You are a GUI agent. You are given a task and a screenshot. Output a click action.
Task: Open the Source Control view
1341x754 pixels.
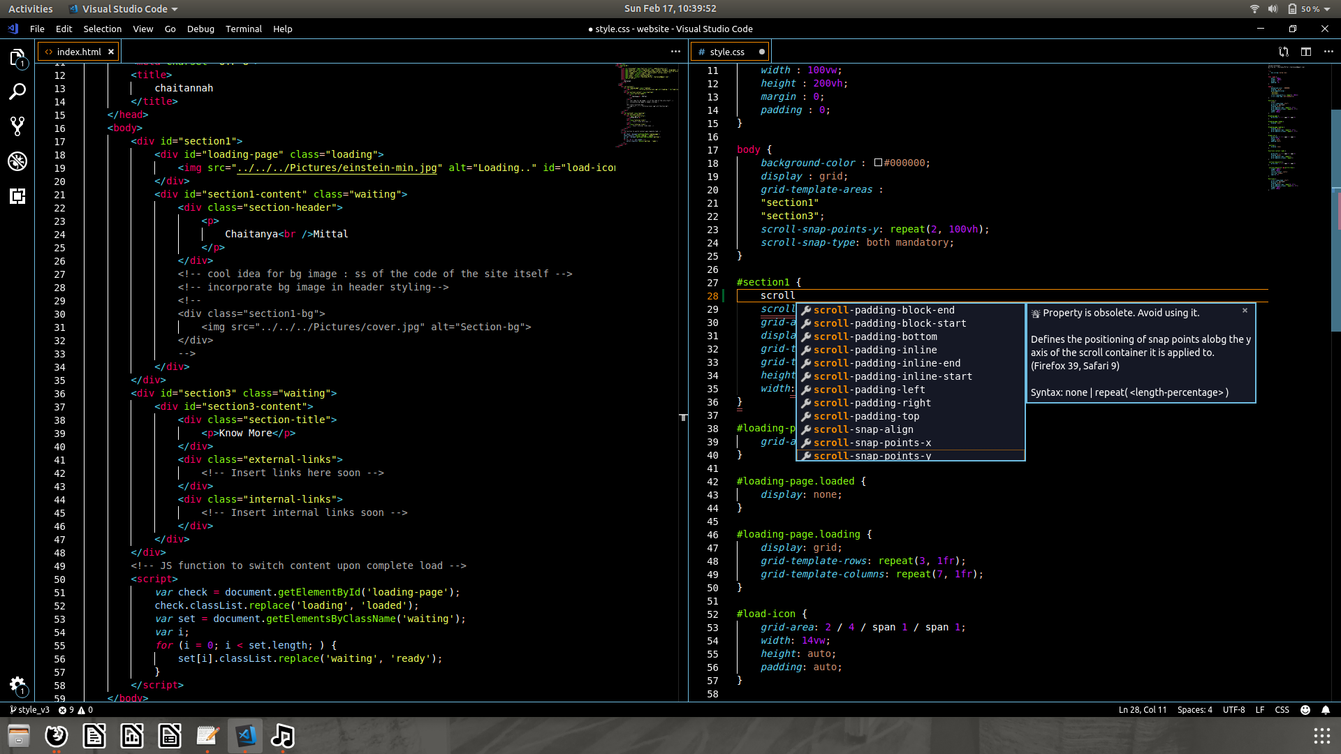pyautogui.click(x=17, y=126)
